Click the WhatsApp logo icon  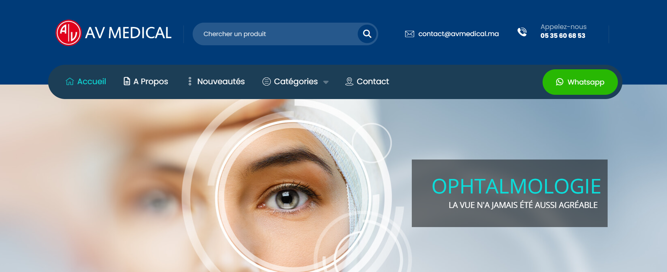(x=560, y=82)
